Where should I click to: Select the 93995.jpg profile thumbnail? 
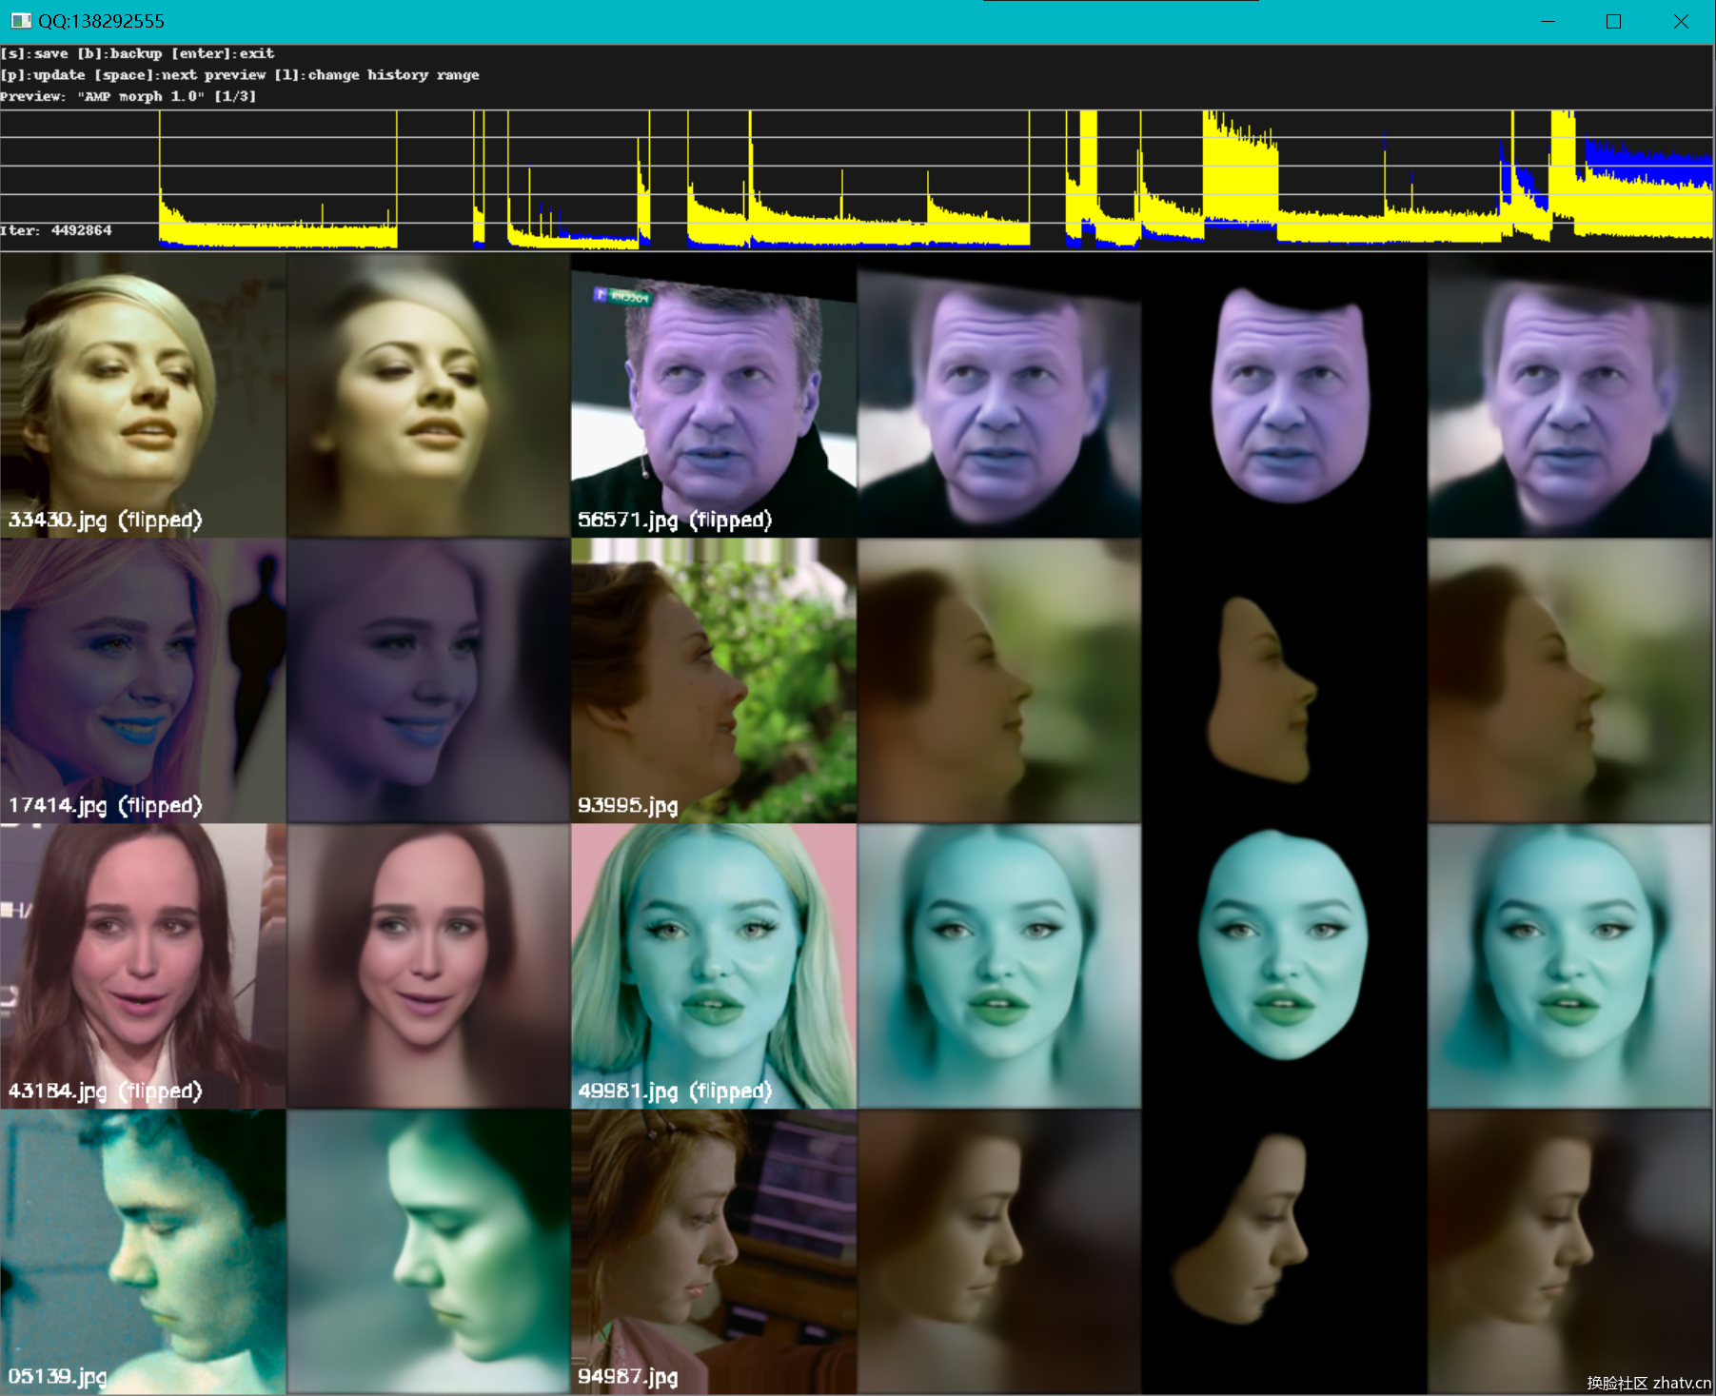click(x=714, y=680)
